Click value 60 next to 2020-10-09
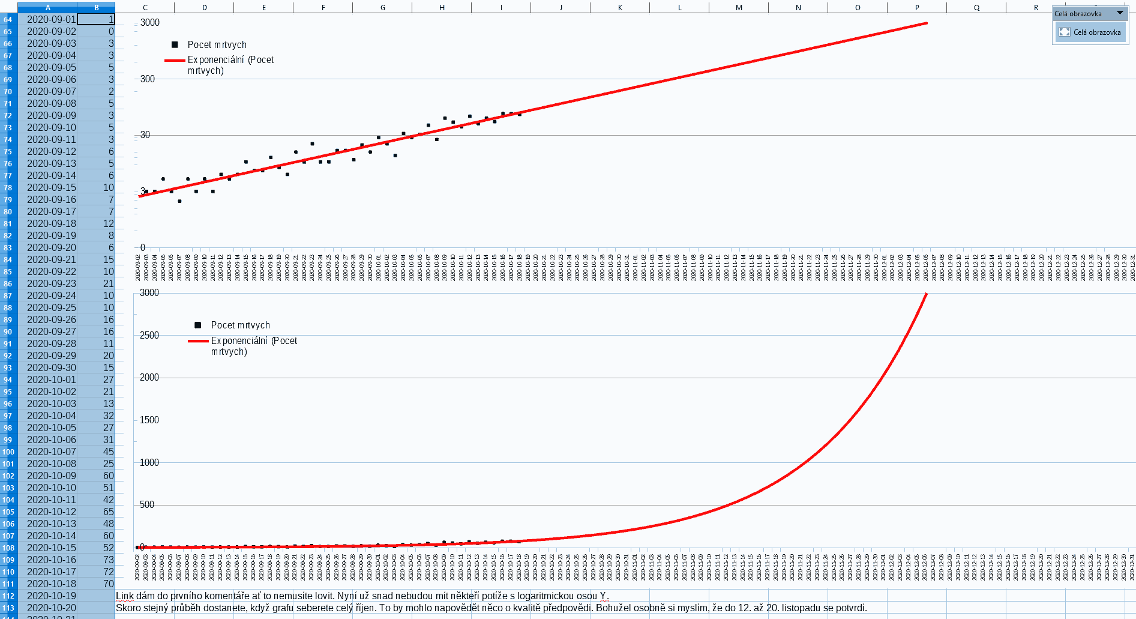1136x619 pixels. [x=97, y=476]
